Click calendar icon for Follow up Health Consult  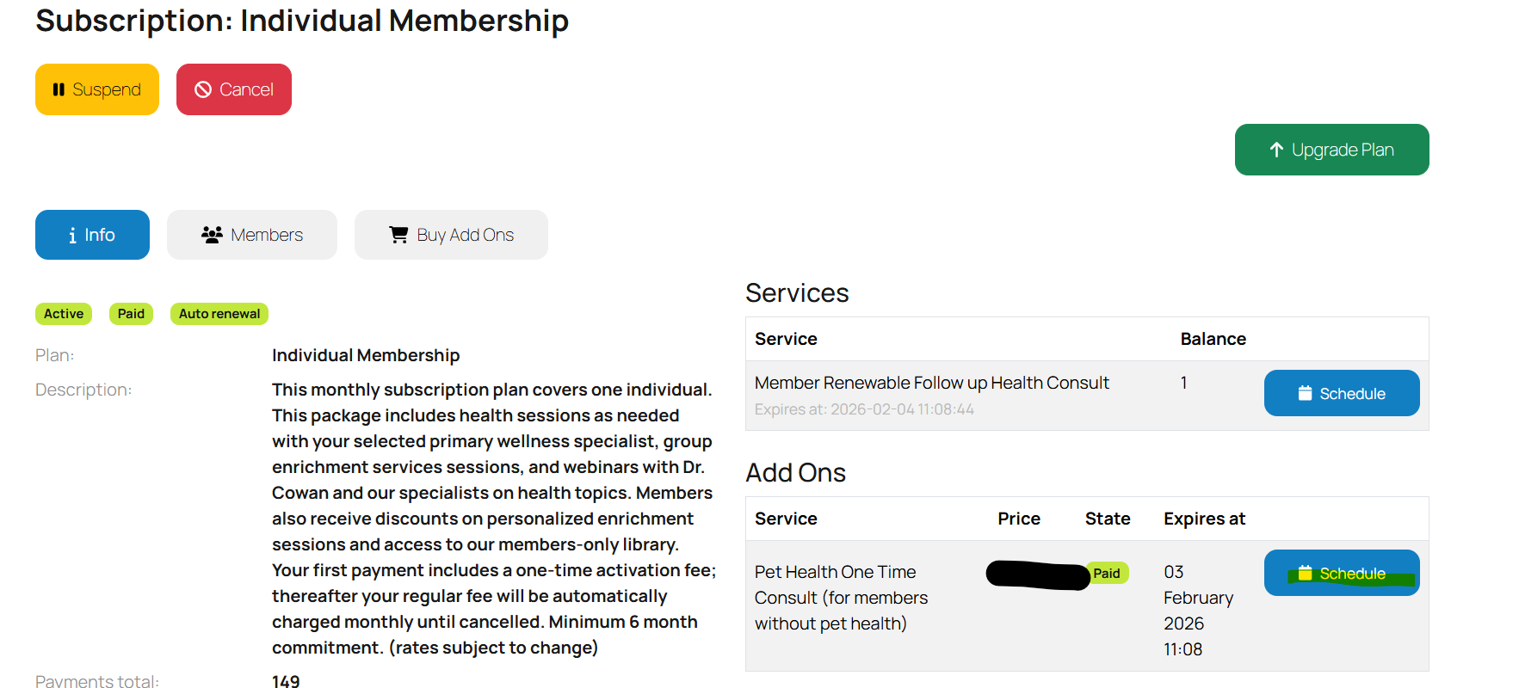(1305, 394)
